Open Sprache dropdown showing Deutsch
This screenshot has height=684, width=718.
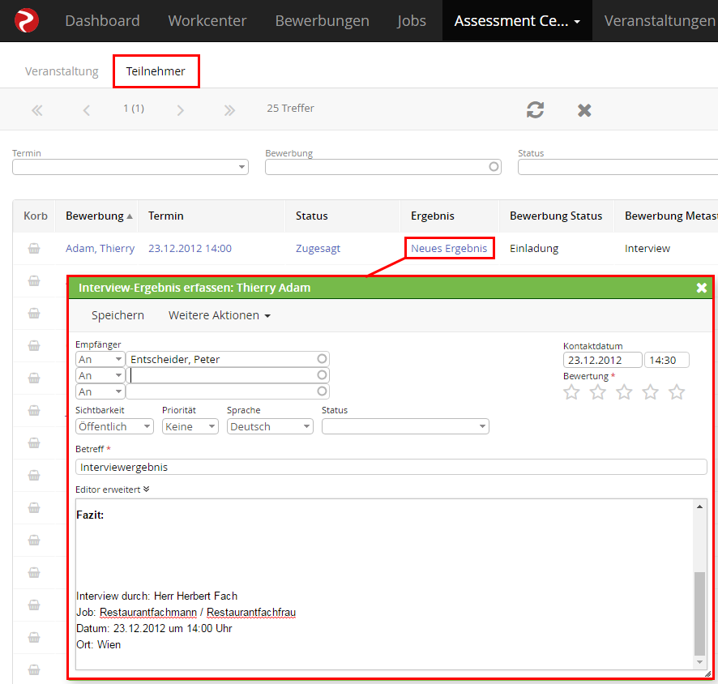[270, 426]
